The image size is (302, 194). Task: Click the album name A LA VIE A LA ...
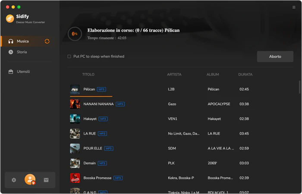point(221,148)
